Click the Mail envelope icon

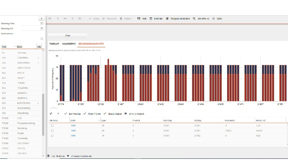(139, 18)
